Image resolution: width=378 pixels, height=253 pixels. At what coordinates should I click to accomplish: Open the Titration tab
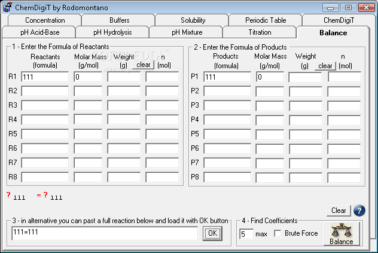tap(260, 32)
